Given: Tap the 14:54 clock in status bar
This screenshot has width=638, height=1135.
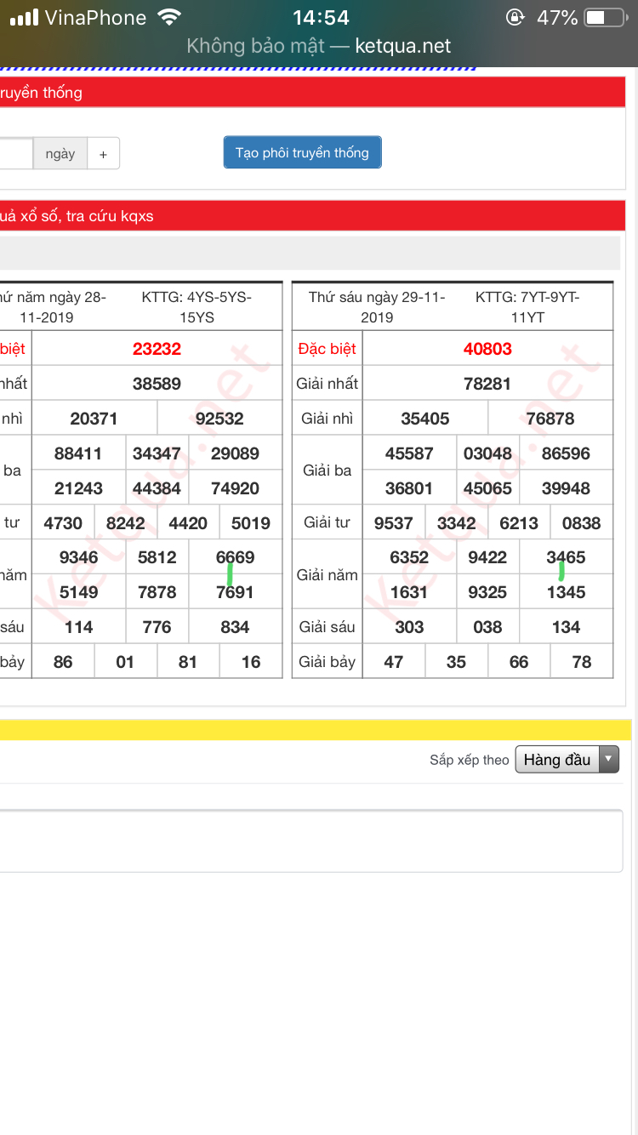Looking at the screenshot, I should tap(320, 17).
